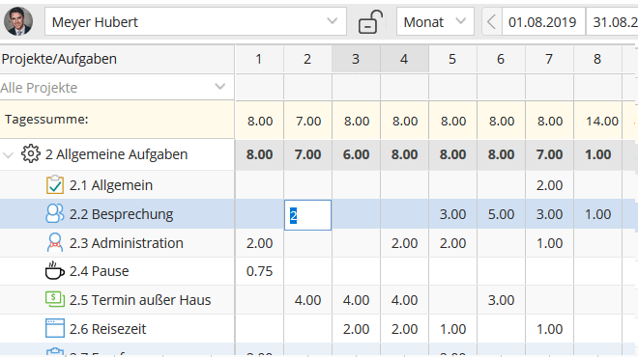Click the 3.00 Besprechung cell under day 5
Screen dimensions: 638x357
(452, 214)
